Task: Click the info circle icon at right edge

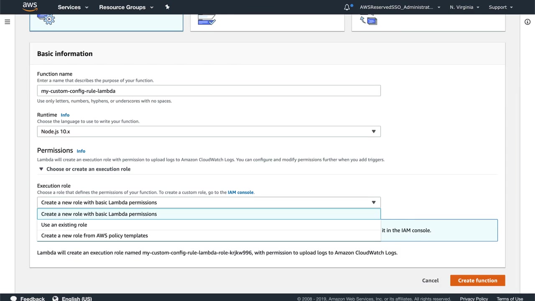Action: point(527,22)
